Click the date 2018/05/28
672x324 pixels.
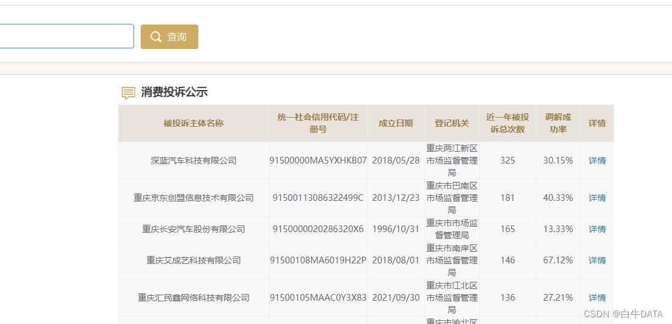tap(395, 161)
